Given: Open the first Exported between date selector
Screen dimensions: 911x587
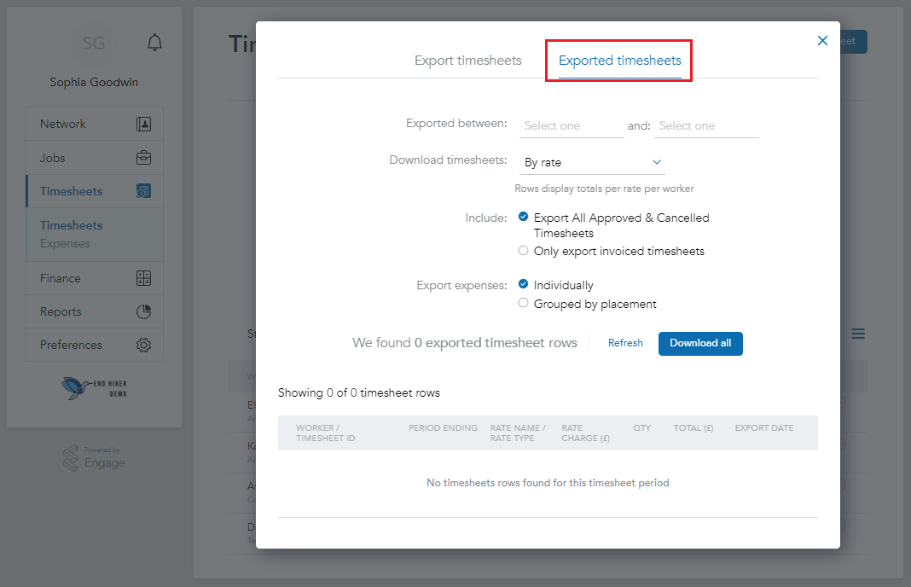Looking at the screenshot, I should pyautogui.click(x=571, y=125).
